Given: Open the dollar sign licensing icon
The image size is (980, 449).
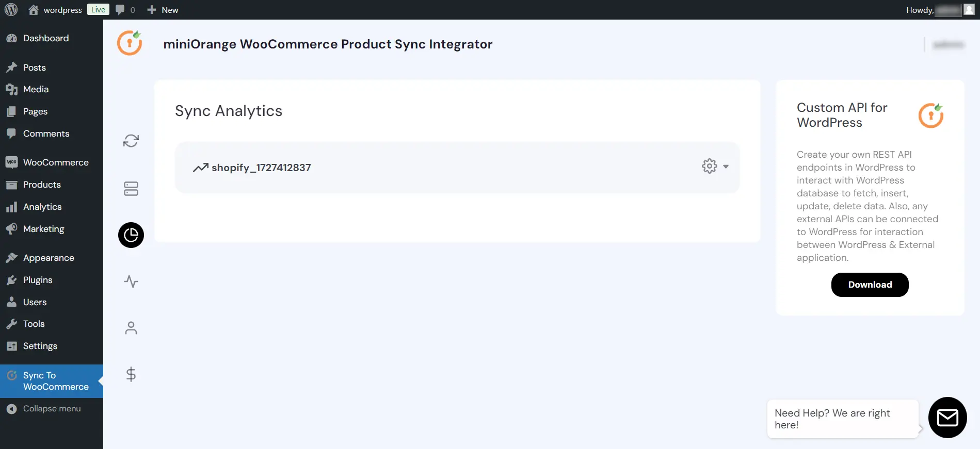Looking at the screenshot, I should point(131,374).
